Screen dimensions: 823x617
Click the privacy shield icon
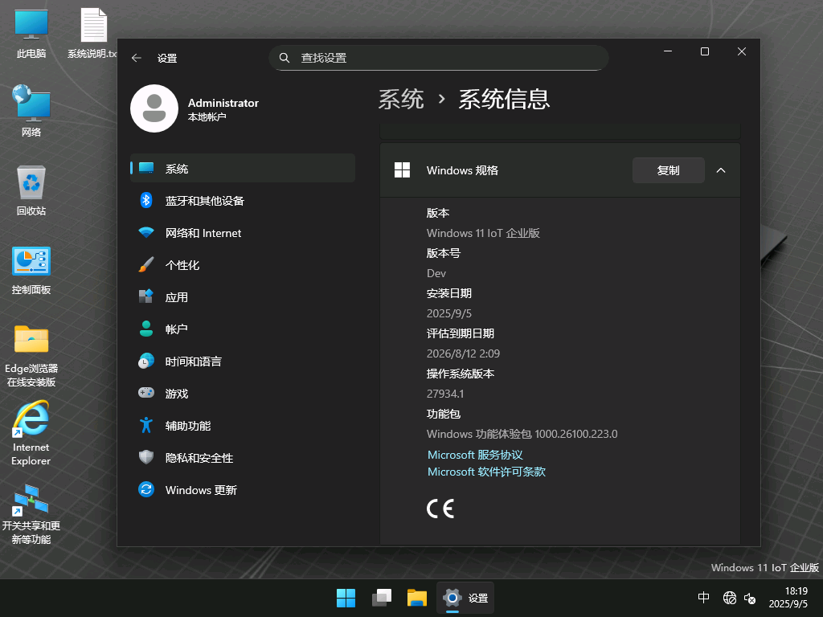click(x=146, y=457)
